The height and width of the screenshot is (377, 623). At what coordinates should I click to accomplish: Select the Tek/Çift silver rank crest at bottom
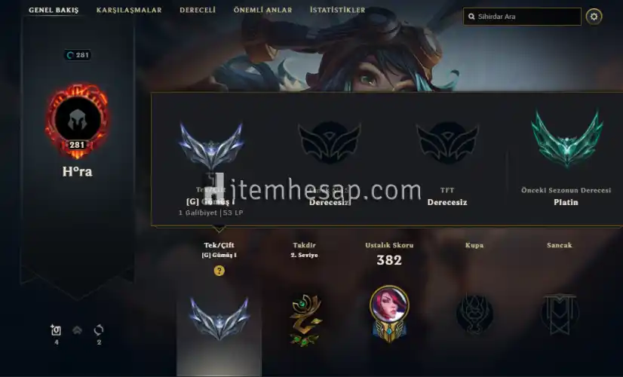[219, 319]
